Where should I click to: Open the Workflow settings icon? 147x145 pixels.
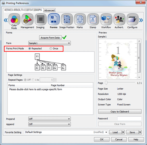[x=106, y=19]
